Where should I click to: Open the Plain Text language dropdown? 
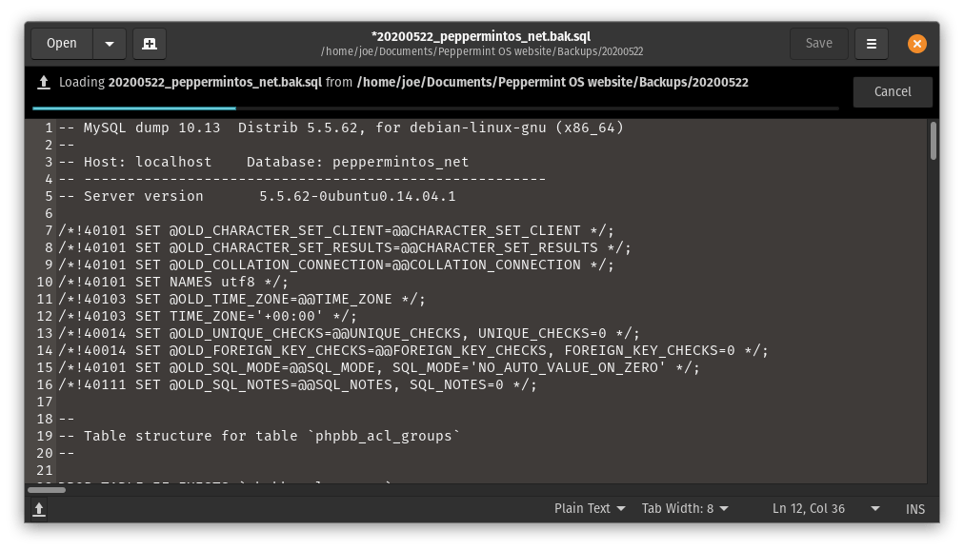click(x=590, y=509)
